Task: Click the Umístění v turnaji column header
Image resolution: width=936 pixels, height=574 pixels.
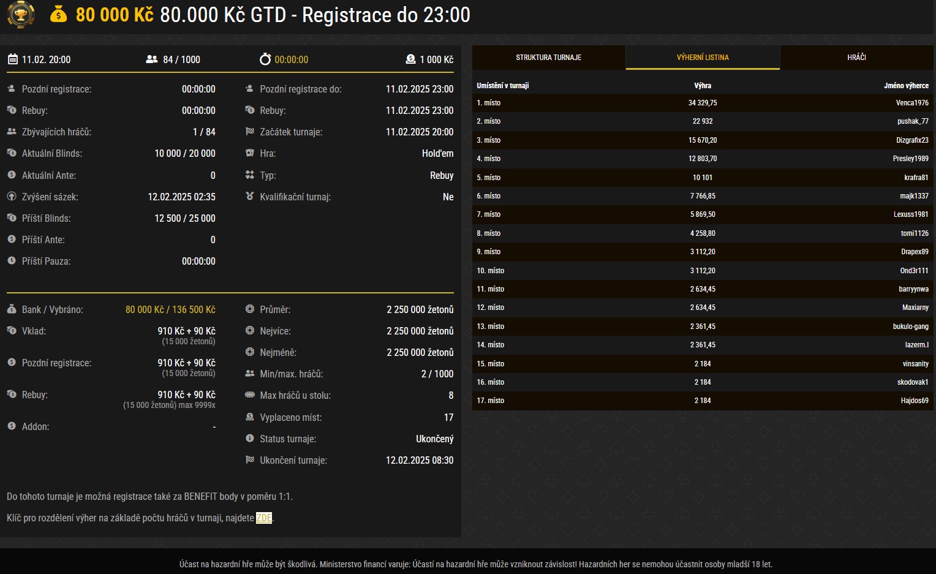Action: [503, 86]
